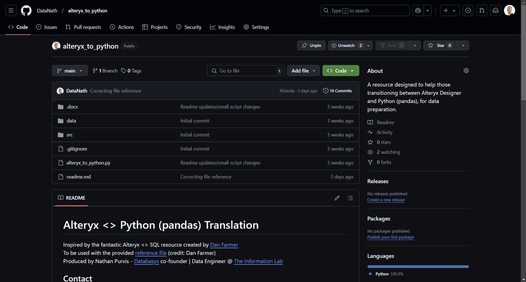The width and height of the screenshot is (526, 282).
Task: Open the Copilot chat icon
Action: coord(418,10)
